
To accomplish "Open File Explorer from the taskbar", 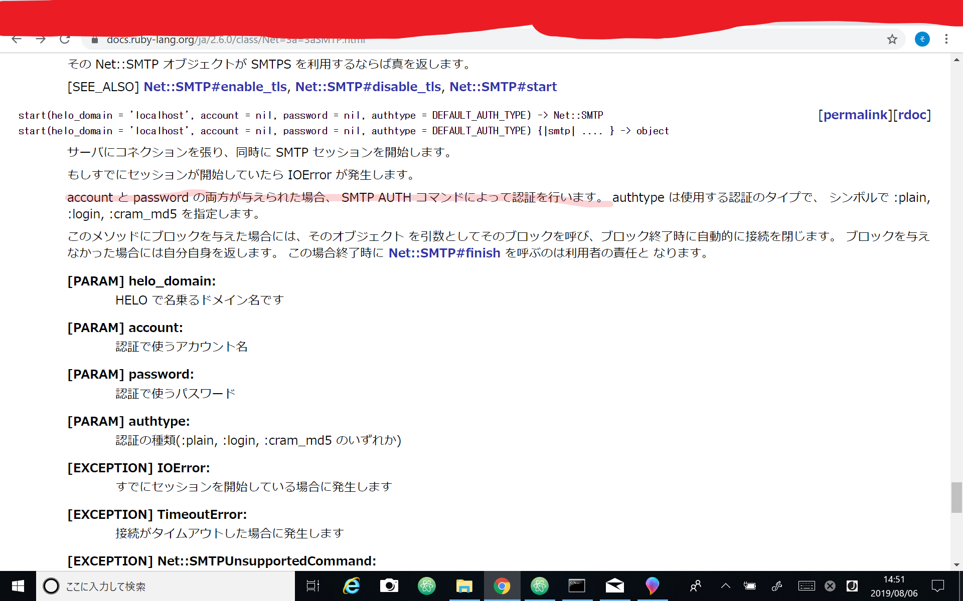I will 464,585.
